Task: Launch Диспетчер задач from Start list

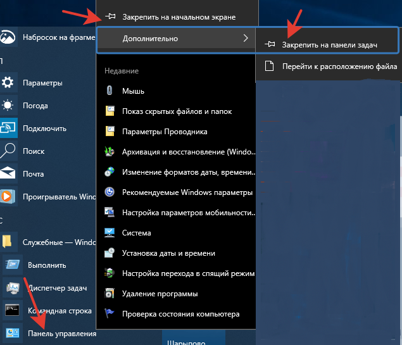Action: tap(57, 288)
